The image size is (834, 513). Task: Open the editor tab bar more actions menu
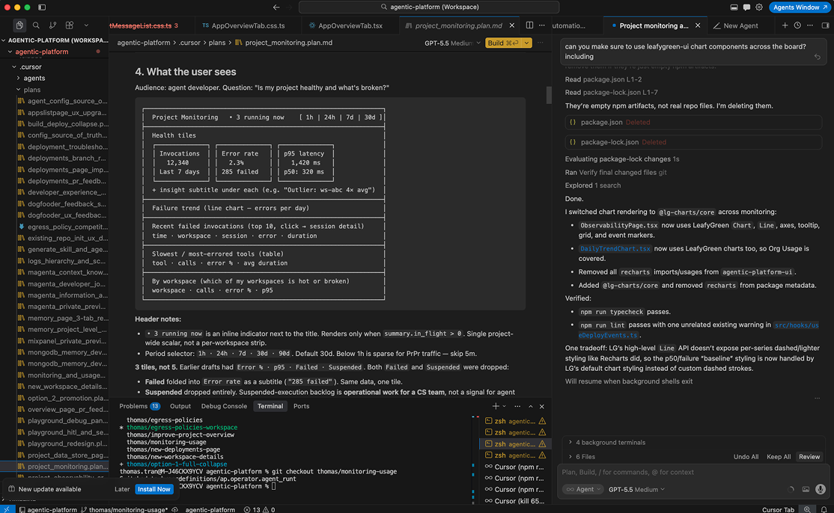[x=541, y=25]
